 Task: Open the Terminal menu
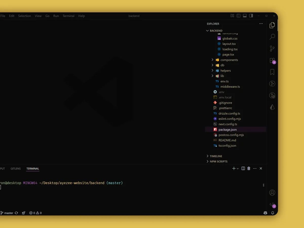coord(68,16)
